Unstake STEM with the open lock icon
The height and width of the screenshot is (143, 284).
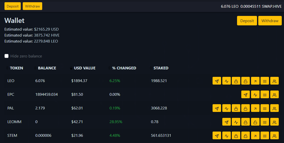246,136
